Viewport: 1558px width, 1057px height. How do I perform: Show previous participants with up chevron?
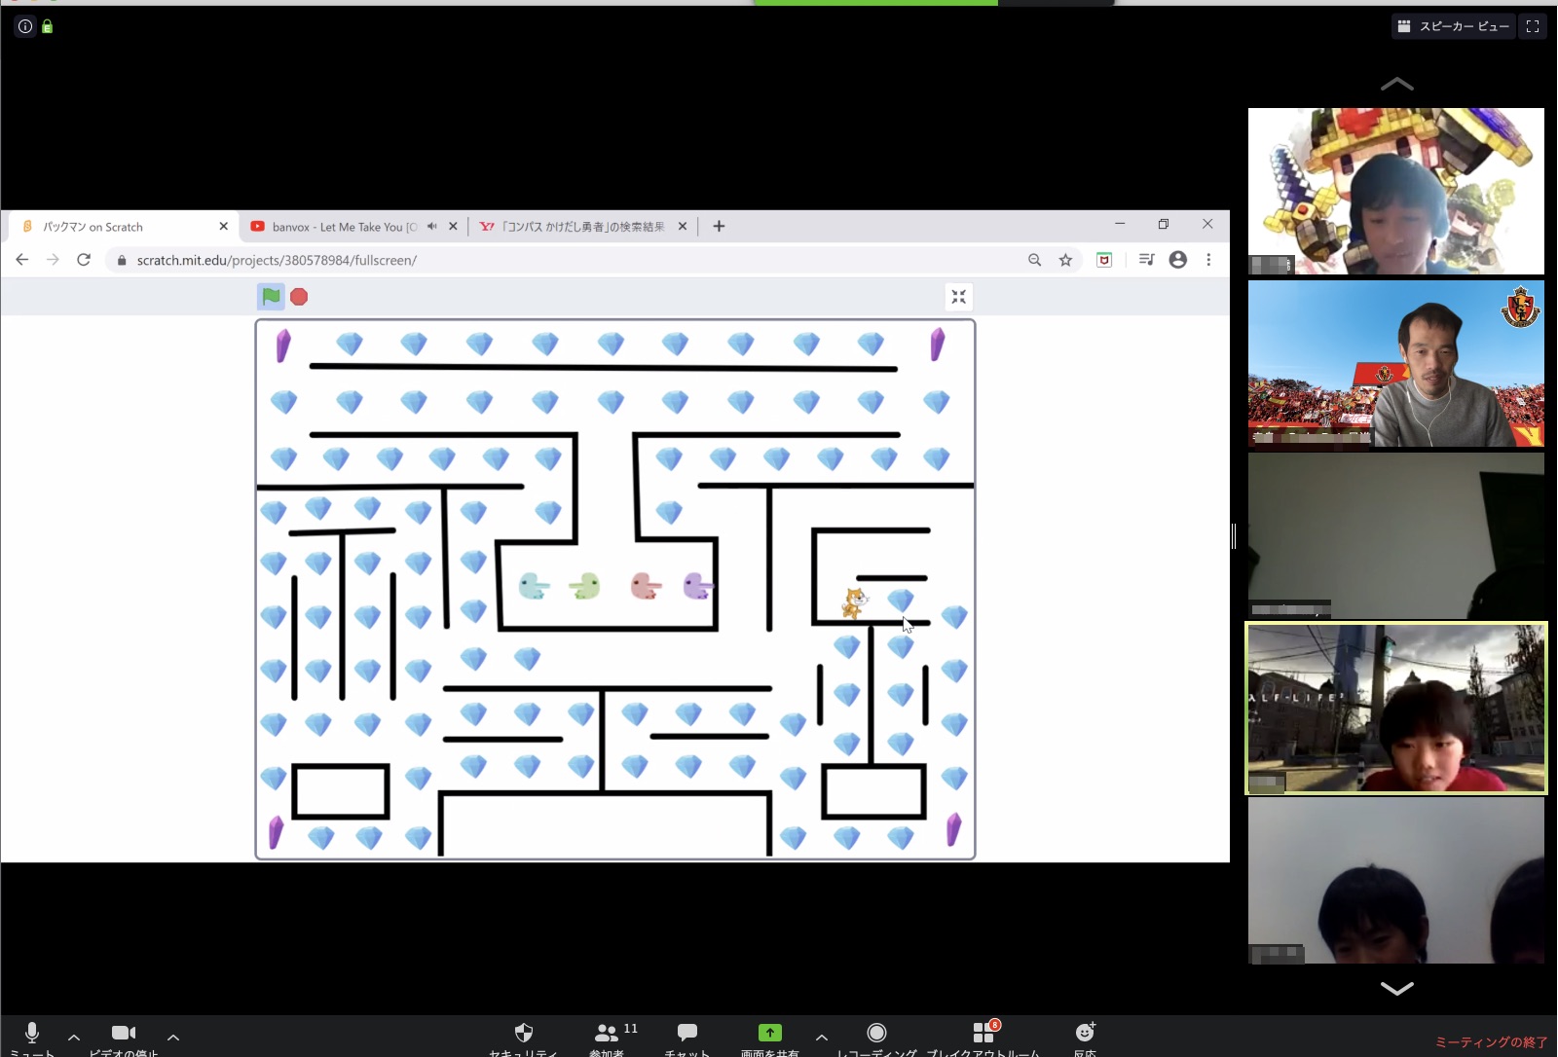pyautogui.click(x=1397, y=85)
